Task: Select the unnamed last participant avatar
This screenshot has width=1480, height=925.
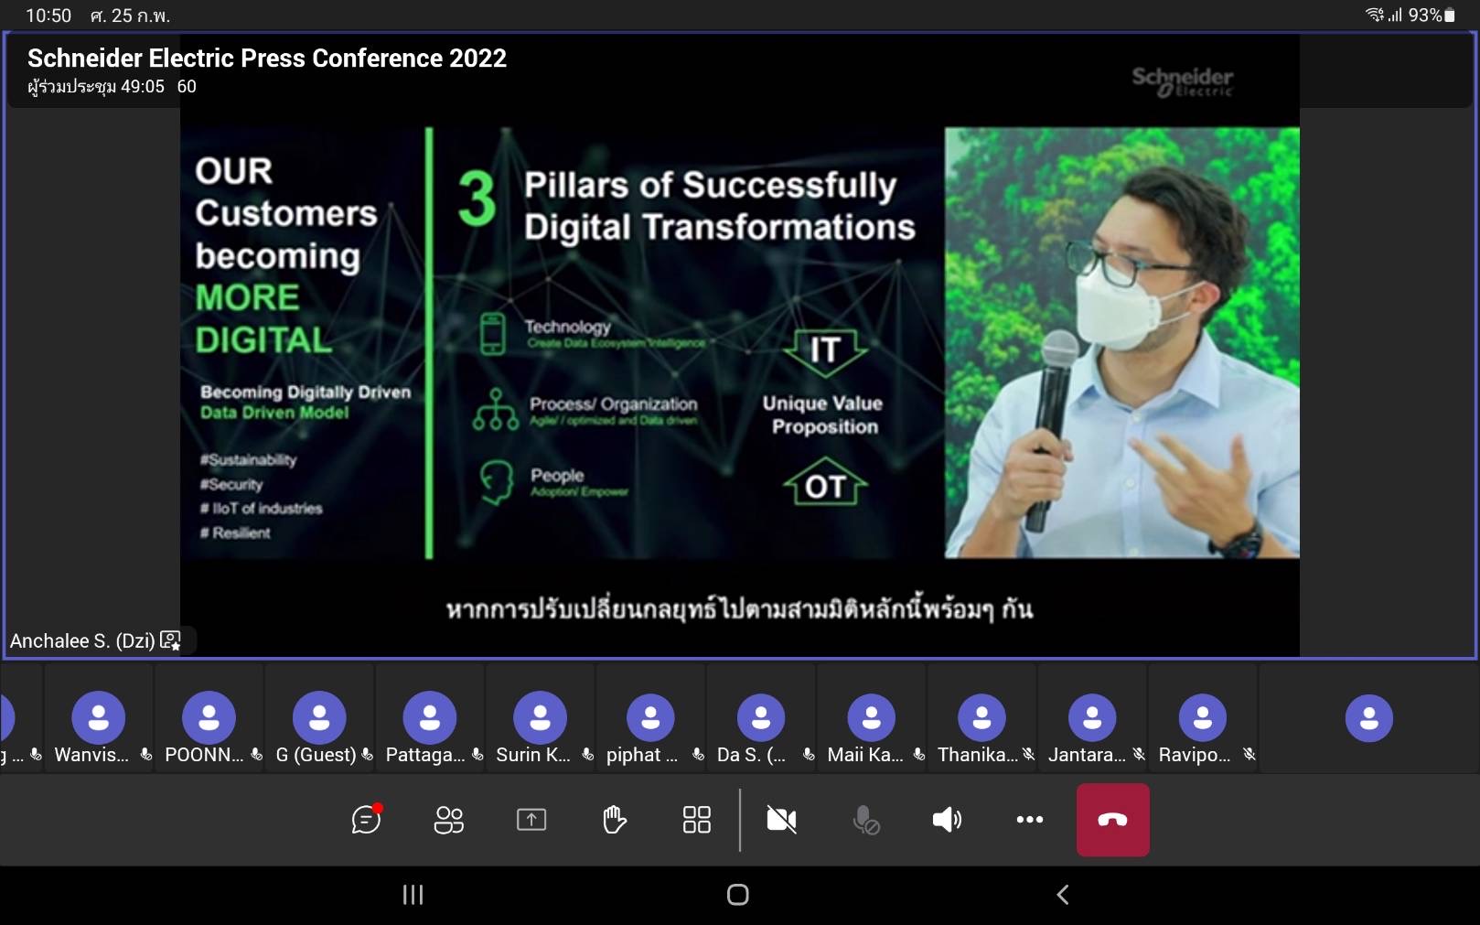Action: (1369, 717)
